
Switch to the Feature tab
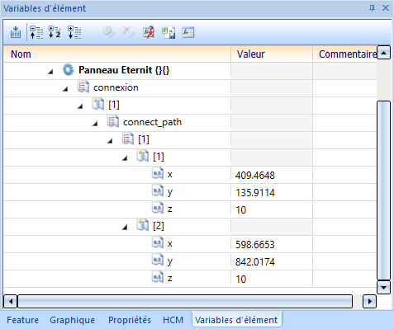pos(22,320)
